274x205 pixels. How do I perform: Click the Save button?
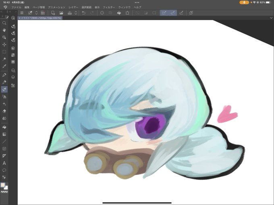(70, 13)
